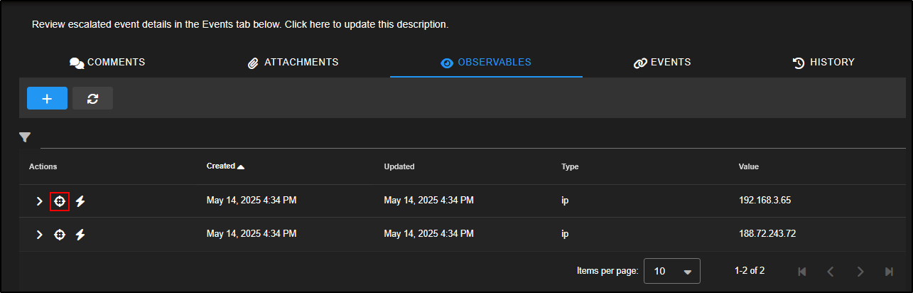913x293 pixels.
Task: Click the hunt crosshair icon for 188.72.243.72
Action: coord(60,235)
